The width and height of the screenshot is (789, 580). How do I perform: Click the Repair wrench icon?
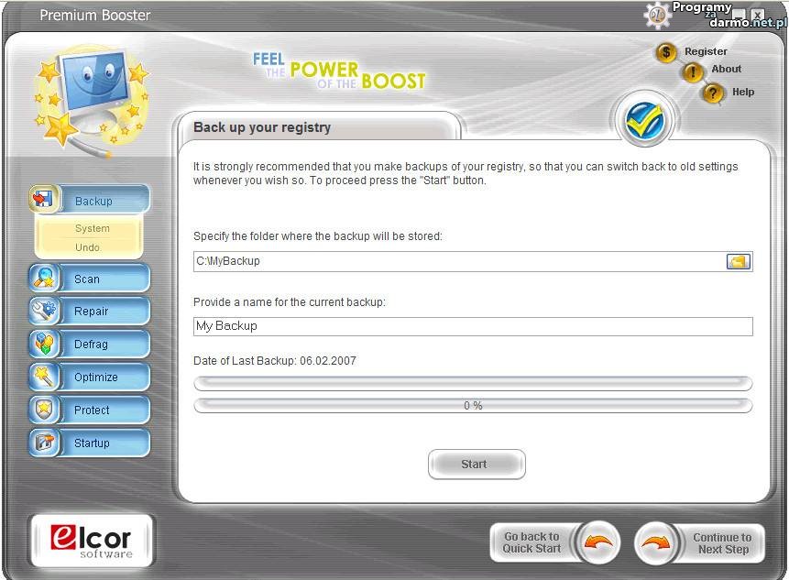point(43,311)
